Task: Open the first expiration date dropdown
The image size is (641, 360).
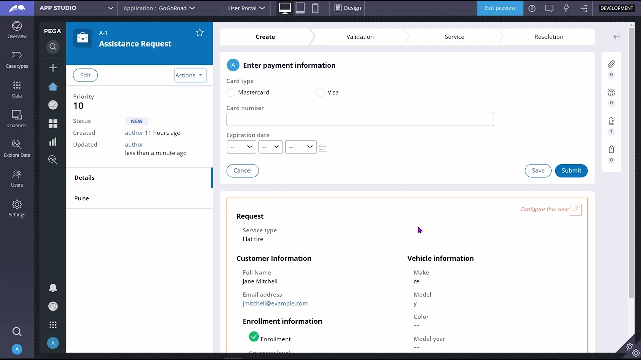Action: point(241,147)
